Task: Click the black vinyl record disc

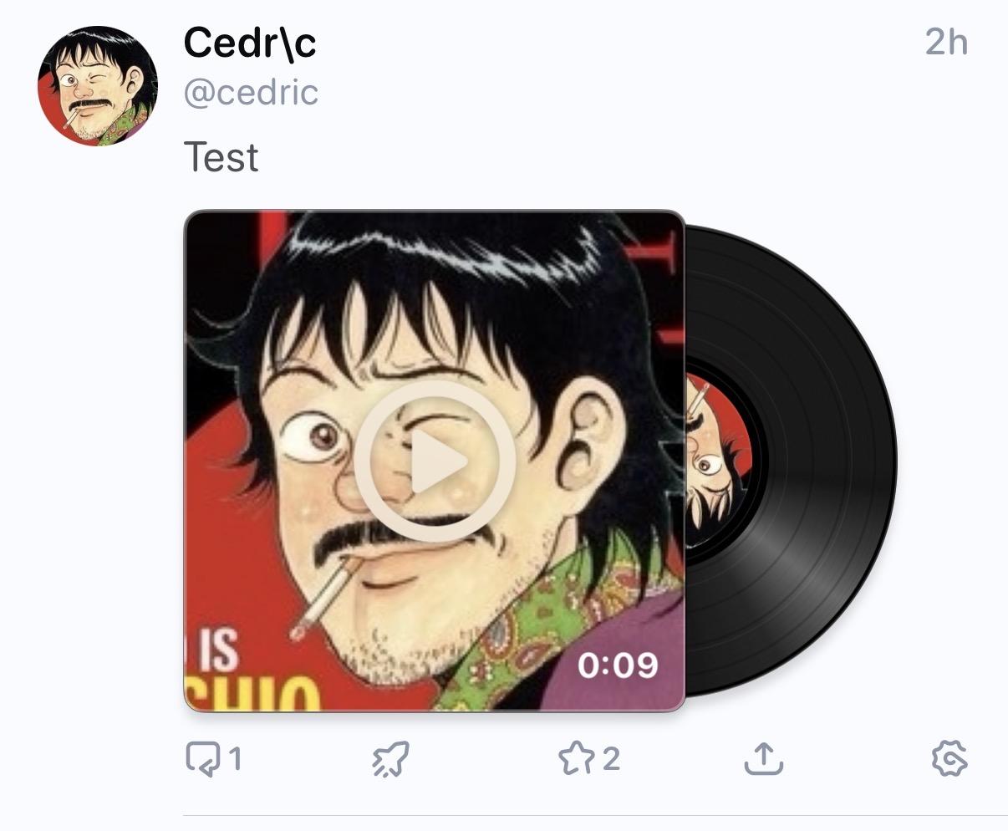Action: 791,461
